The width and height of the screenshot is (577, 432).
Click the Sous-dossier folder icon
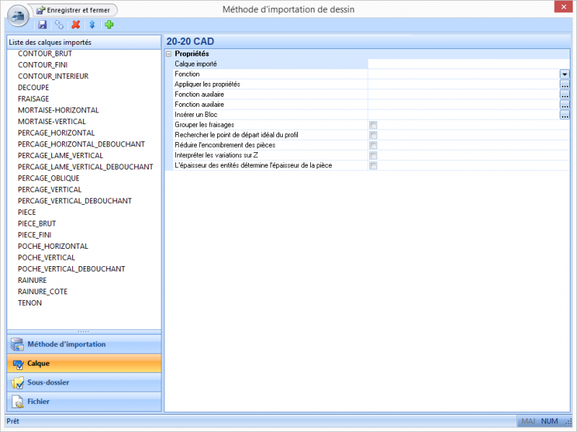coord(18,382)
